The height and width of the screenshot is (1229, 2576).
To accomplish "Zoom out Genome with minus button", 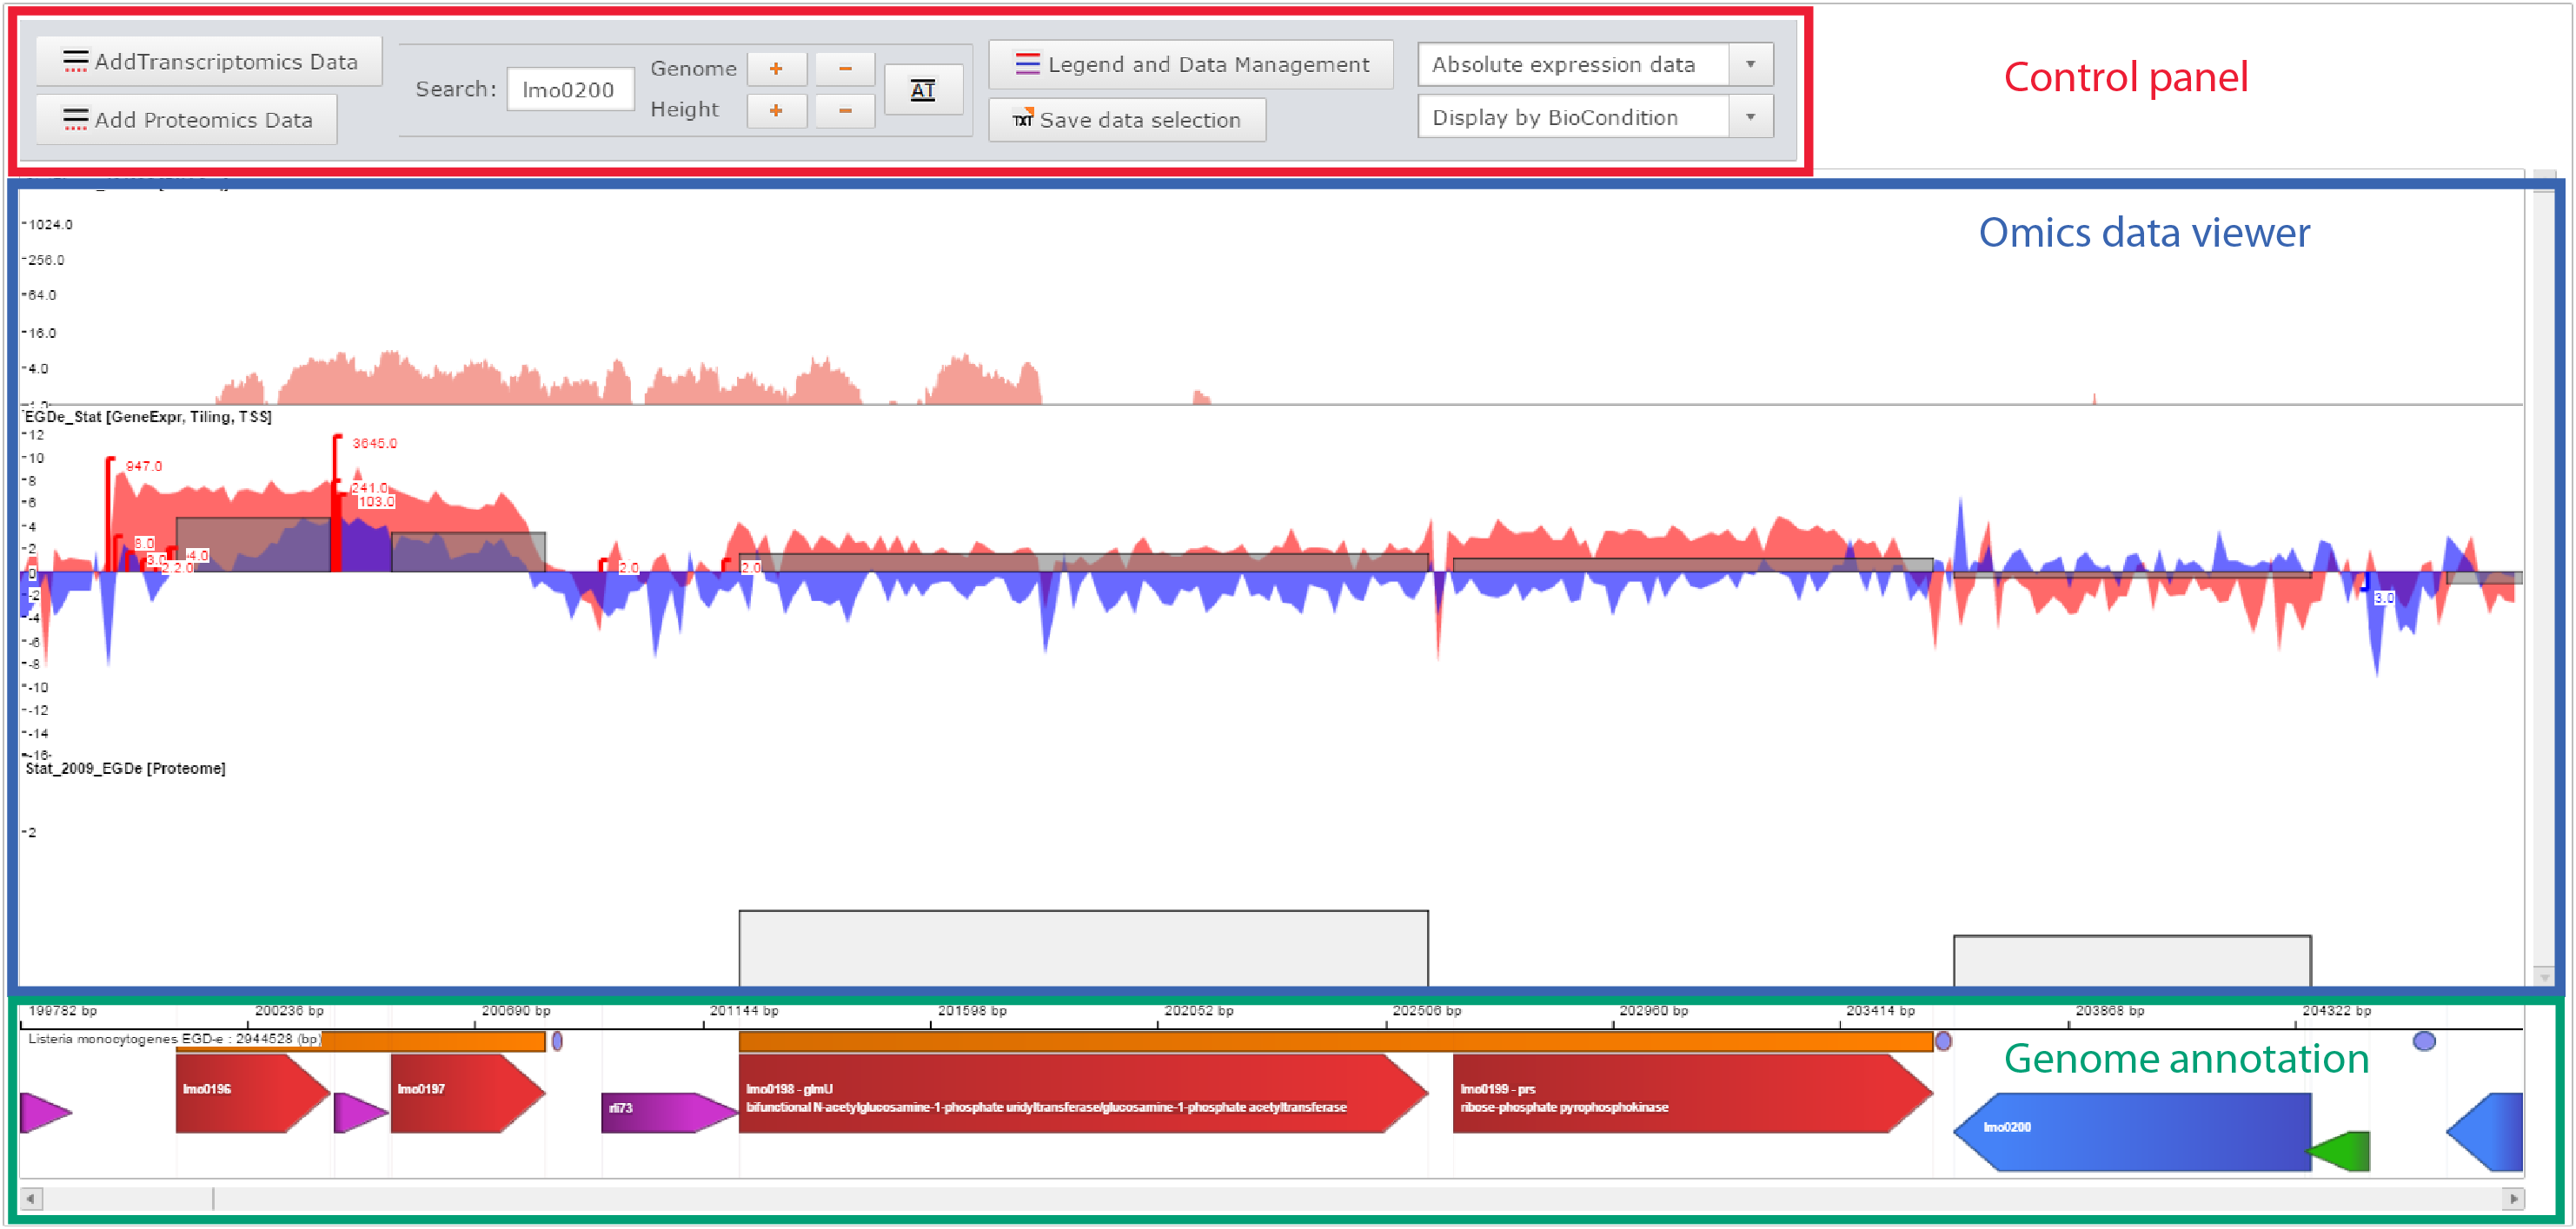I will point(845,69).
